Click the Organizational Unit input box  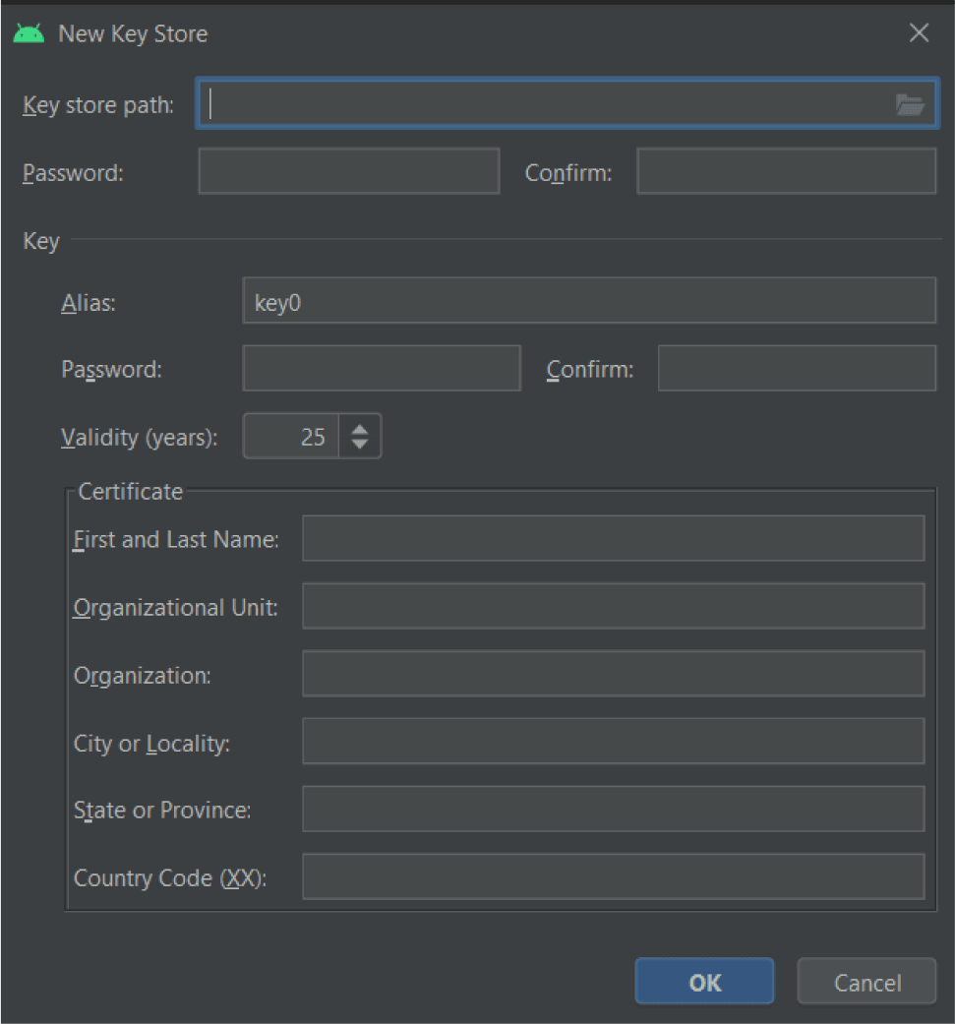coord(613,607)
